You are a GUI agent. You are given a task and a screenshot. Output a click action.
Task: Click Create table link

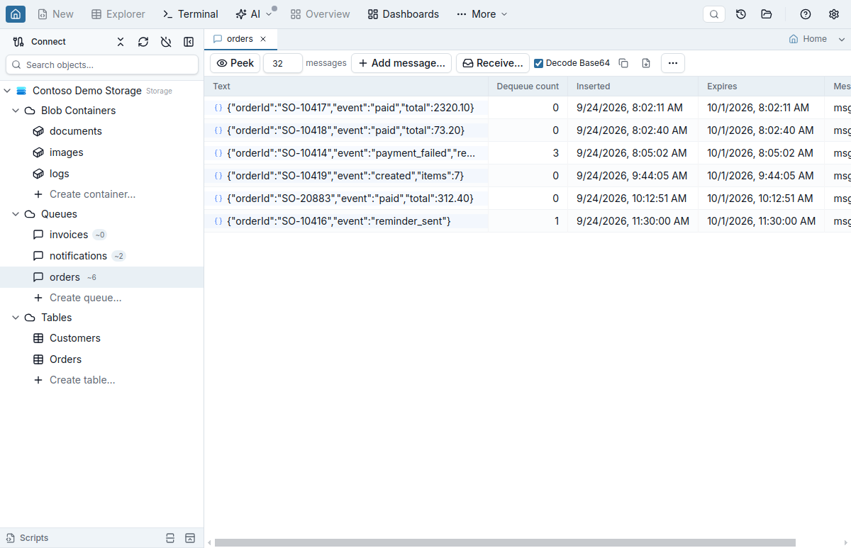click(82, 380)
